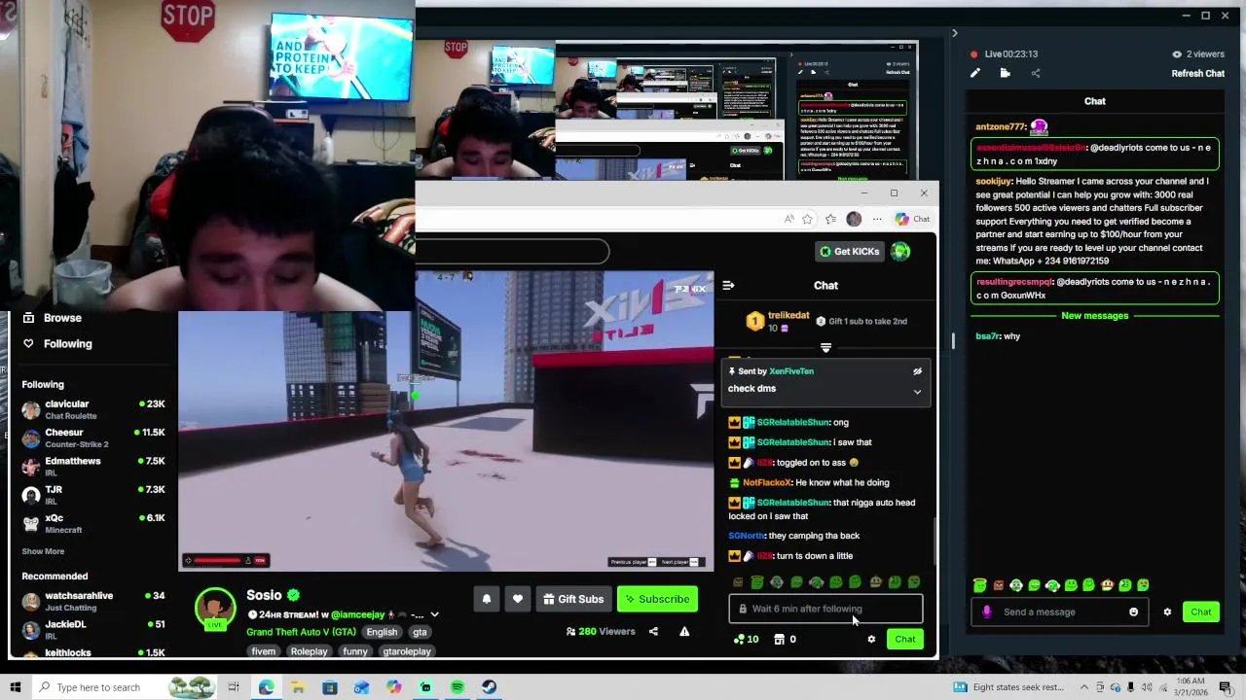Screen dimensions: 1246x700
Task: Share the Sosio stream
Action: coord(653,632)
